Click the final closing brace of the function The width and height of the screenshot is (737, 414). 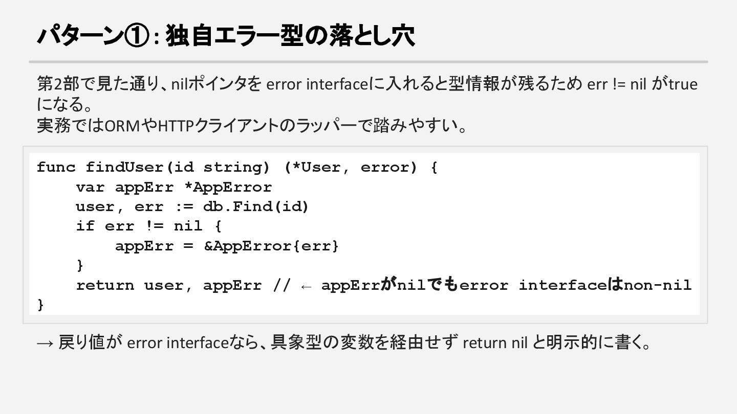tap(40, 305)
